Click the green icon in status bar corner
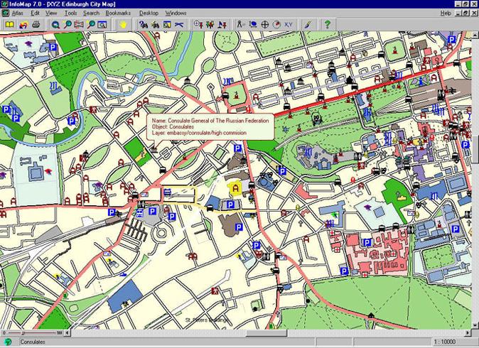This screenshot has width=479, height=348. pyautogui.click(x=7, y=342)
